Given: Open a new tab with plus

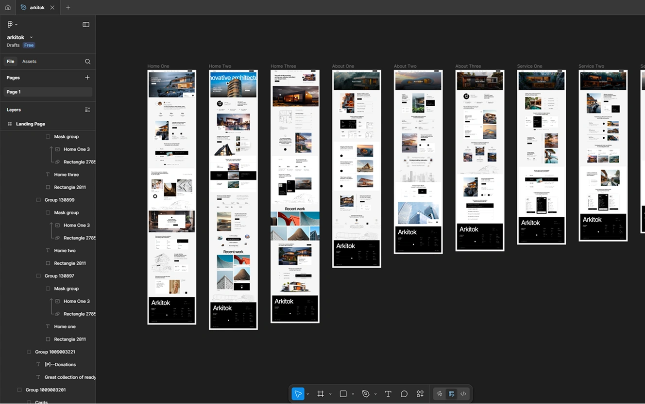Looking at the screenshot, I should click(x=68, y=7).
